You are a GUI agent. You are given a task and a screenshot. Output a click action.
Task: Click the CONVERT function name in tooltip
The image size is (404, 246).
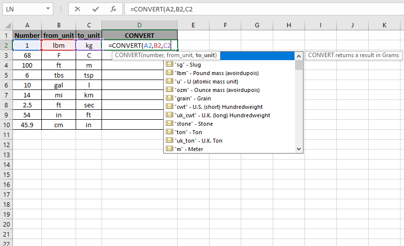(x=128, y=55)
